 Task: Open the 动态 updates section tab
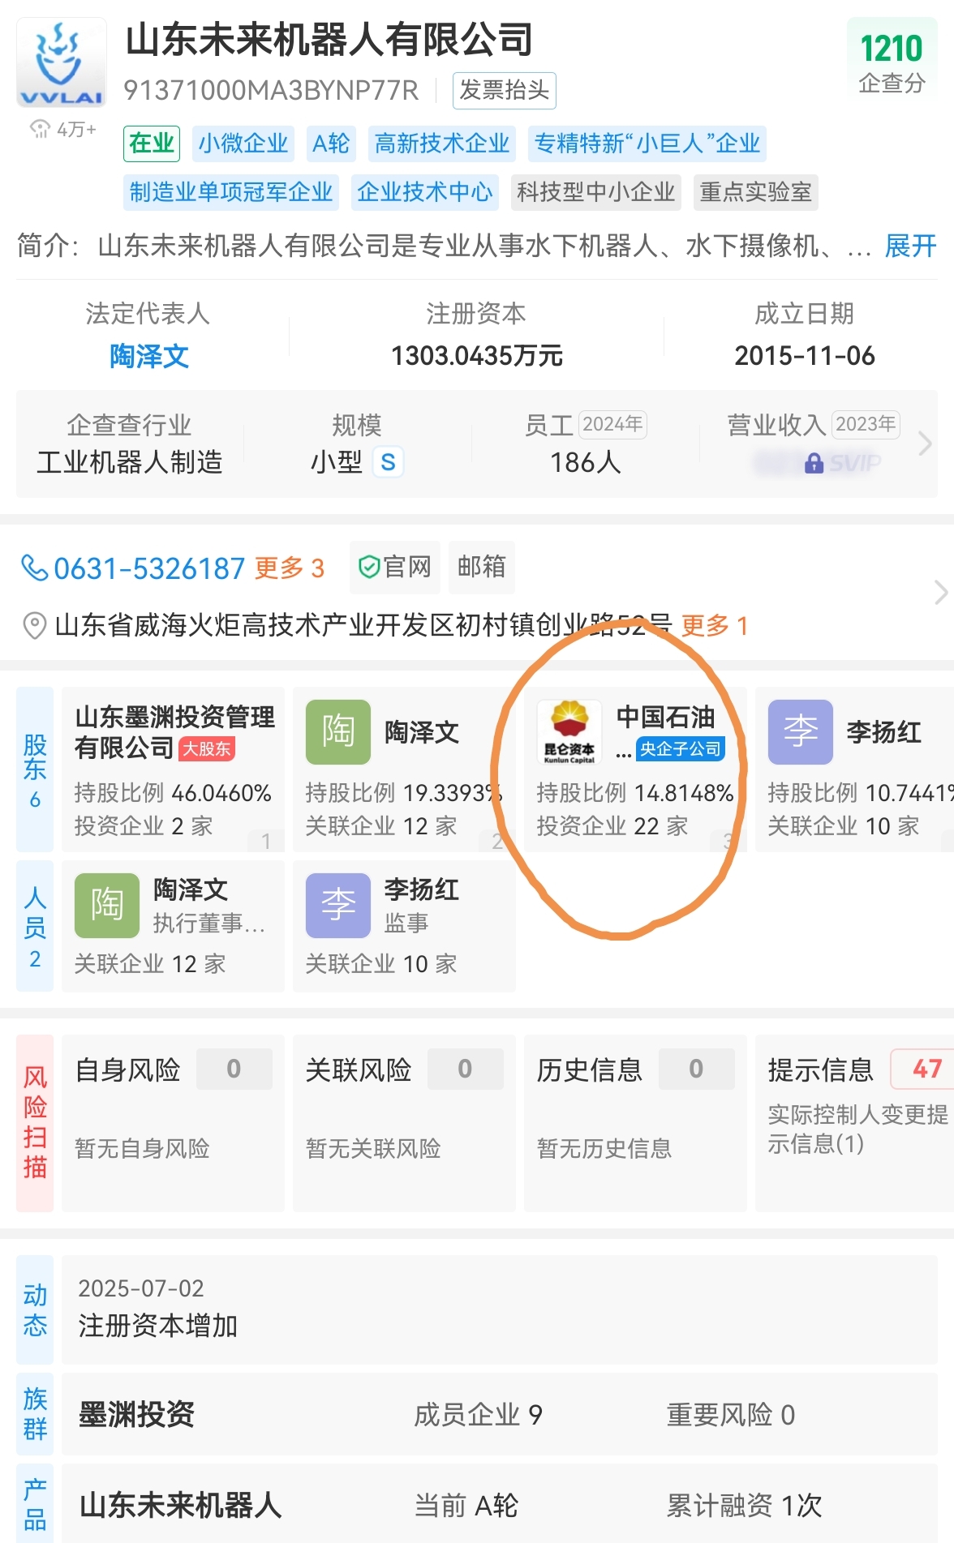(35, 1309)
